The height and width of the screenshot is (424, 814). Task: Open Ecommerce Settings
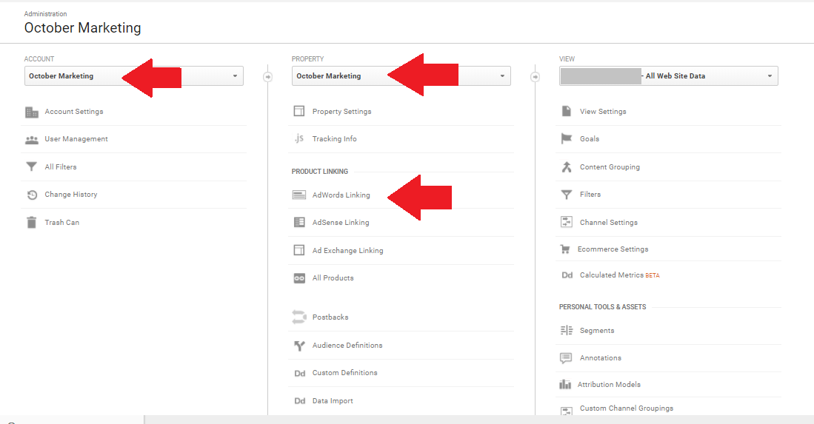pyautogui.click(x=613, y=249)
